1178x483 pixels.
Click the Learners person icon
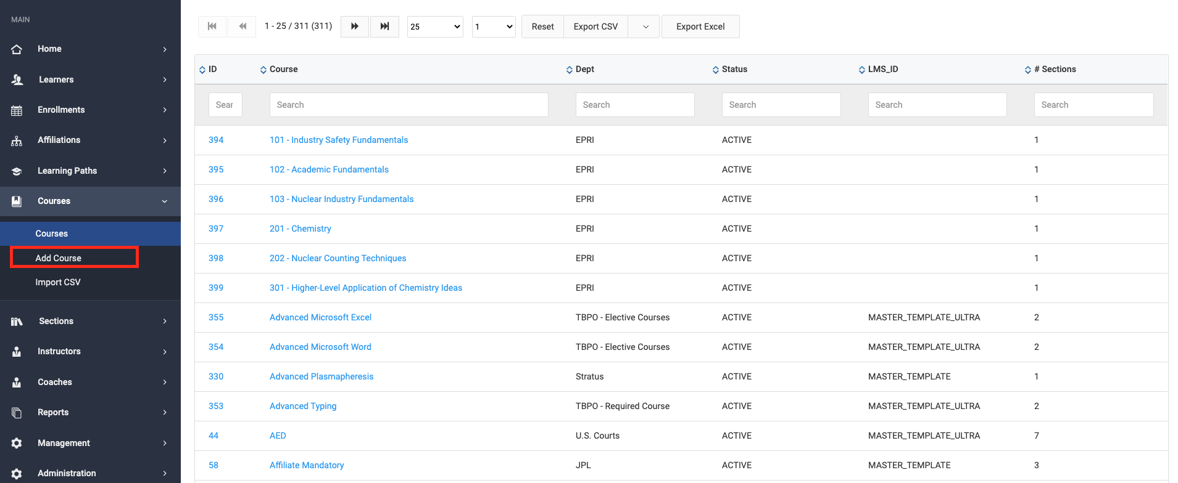coord(17,79)
